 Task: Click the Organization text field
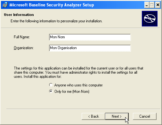[90, 48]
